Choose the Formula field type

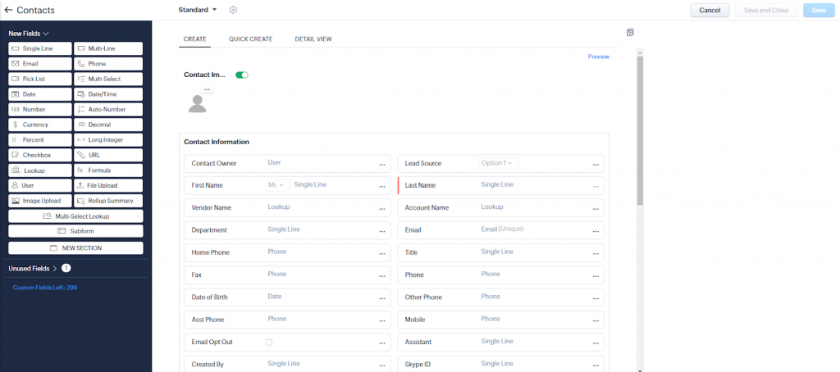[x=108, y=170]
